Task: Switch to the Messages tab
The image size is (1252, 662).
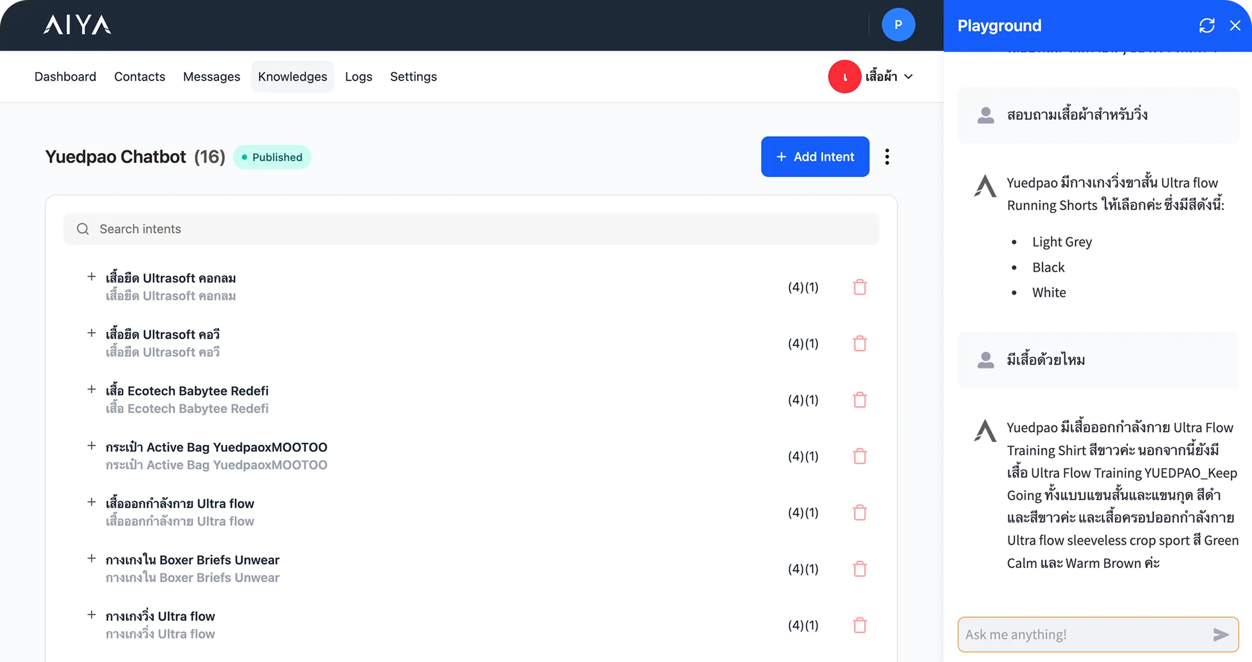Action: (211, 76)
